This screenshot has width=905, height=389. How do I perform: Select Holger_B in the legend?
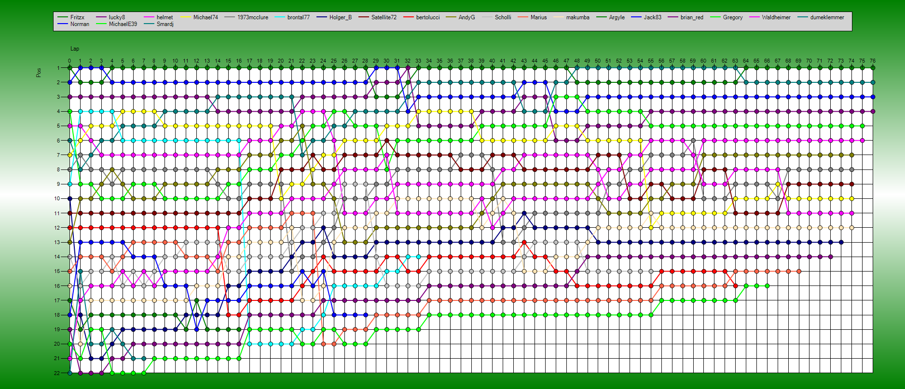pyautogui.click(x=341, y=17)
